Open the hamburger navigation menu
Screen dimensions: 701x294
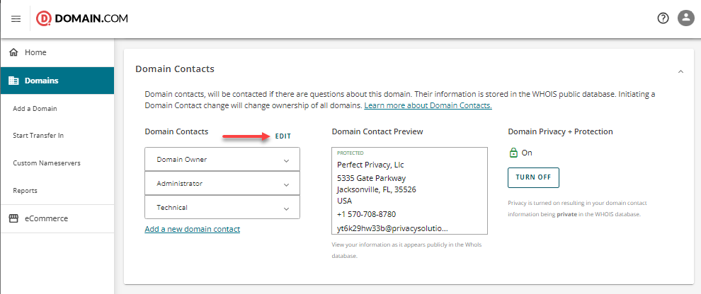[x=16, y=18]
